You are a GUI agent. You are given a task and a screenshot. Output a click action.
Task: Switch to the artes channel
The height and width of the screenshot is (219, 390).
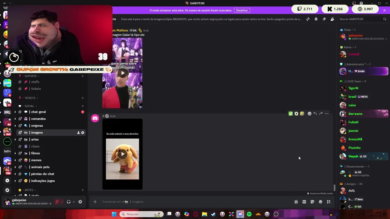point(51,140)
